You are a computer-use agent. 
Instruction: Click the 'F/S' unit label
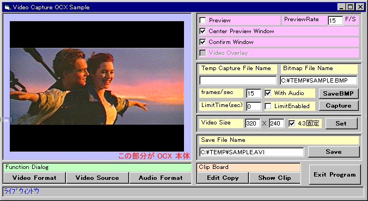coord(351,19)
